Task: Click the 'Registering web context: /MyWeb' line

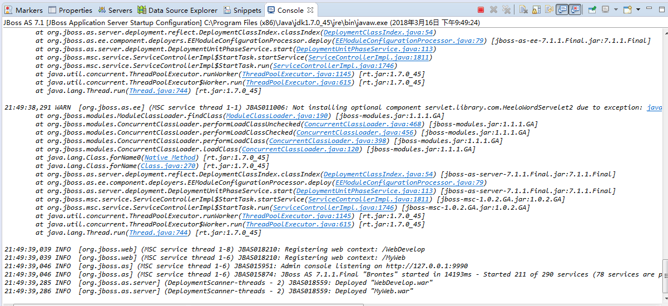Action: pos(205,258)
